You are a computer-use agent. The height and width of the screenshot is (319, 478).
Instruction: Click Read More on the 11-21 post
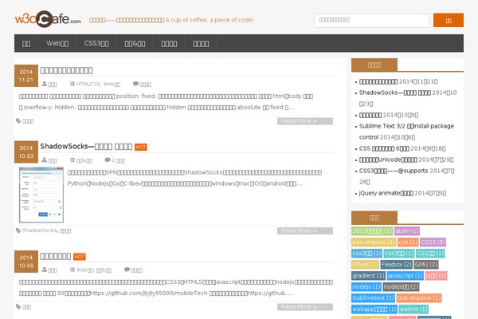pyautogui.click(x=305, y=121)
